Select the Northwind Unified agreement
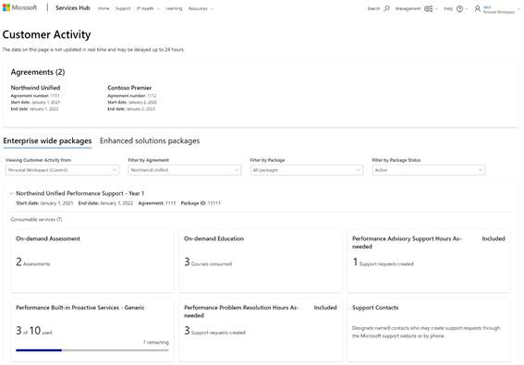 click(x=35, y=88)
